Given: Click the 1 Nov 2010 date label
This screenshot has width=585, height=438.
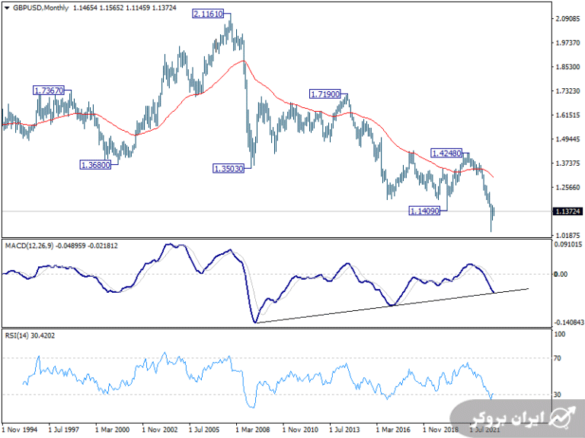Looking at the screenshot, I should point(300,430).
